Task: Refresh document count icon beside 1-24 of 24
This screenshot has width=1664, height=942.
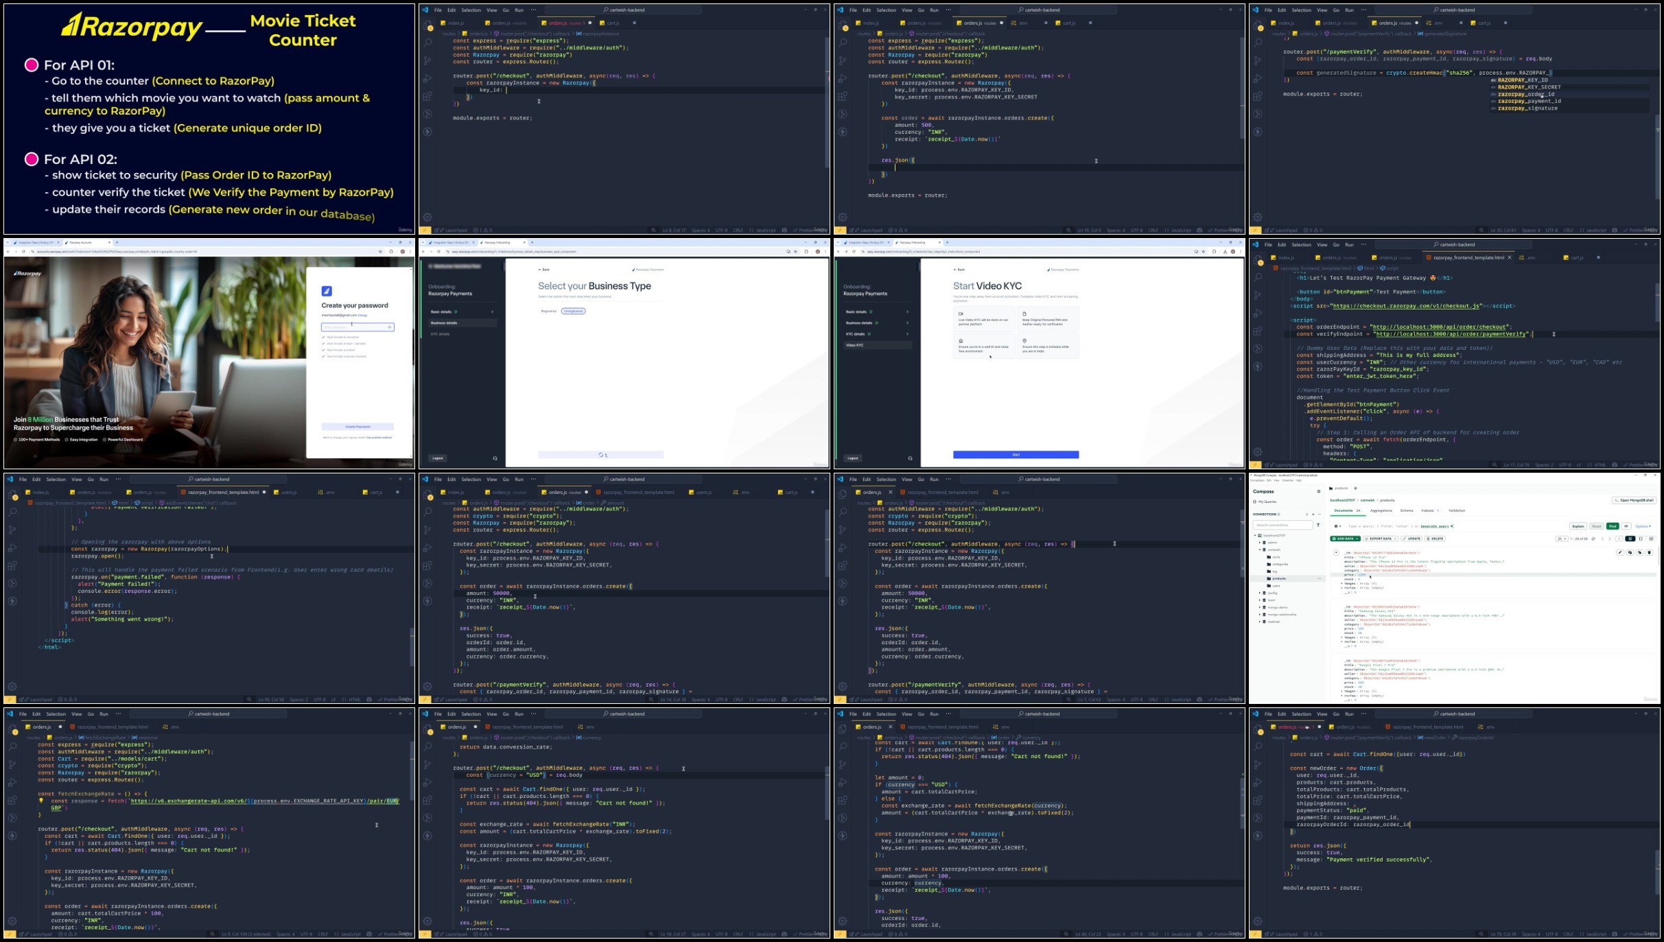Action: tap(1593, 539)
